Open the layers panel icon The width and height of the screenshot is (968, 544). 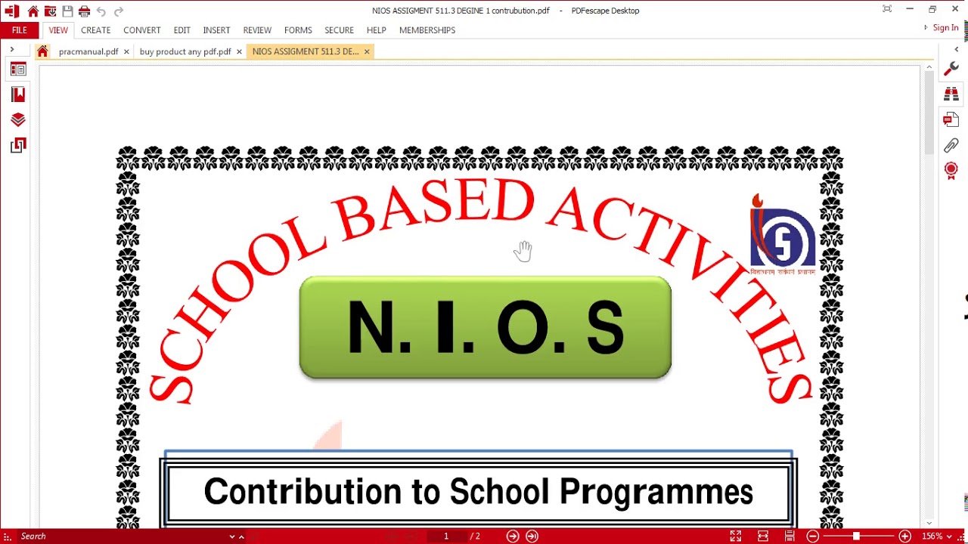(18, 119)
